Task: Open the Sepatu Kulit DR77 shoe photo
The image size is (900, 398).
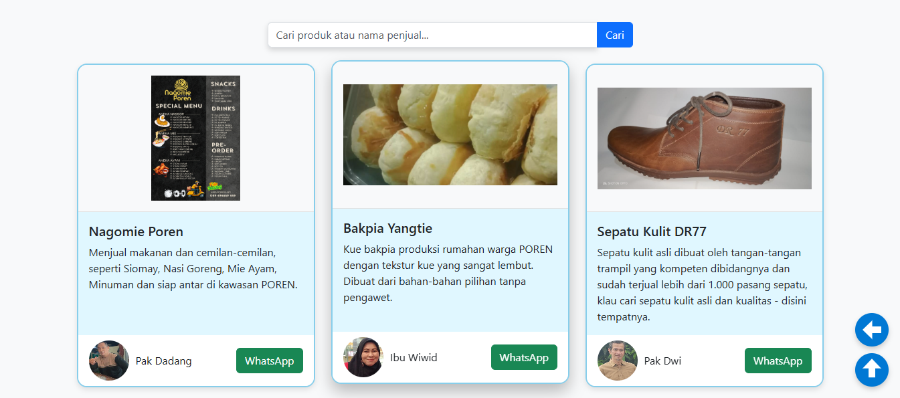Action: click(x=704, y=138)
